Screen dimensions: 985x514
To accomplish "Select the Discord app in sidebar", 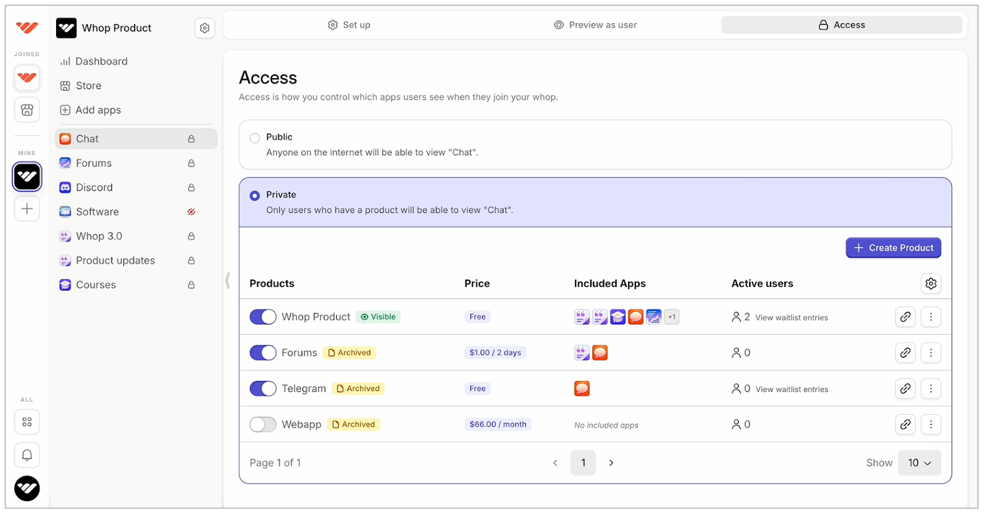I will pos(136,188).
